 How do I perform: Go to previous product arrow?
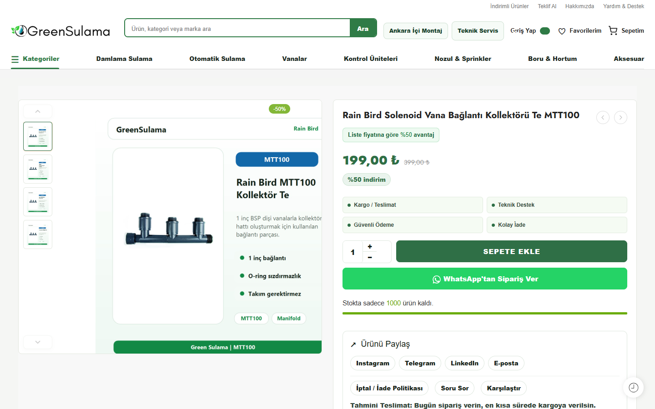pyautogui.click(x=603, y=117)
